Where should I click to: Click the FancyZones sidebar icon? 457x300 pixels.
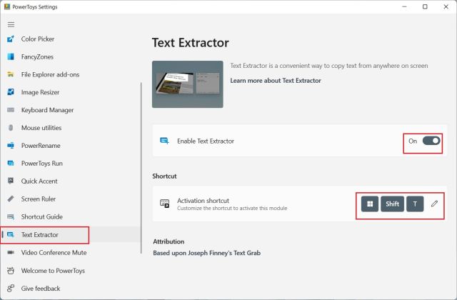click(x=11, y=56)
